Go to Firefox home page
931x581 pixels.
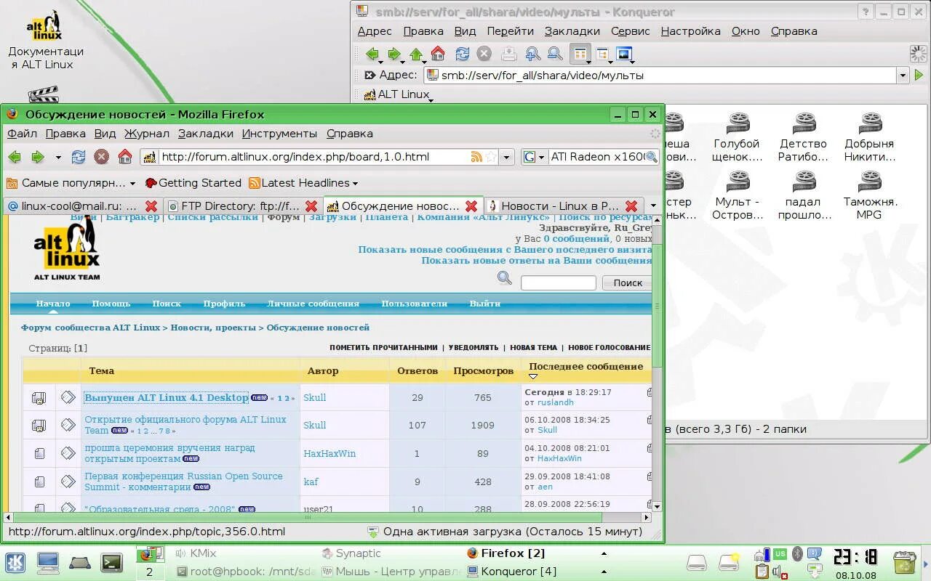pyautogui.click(x=125, y=157)
